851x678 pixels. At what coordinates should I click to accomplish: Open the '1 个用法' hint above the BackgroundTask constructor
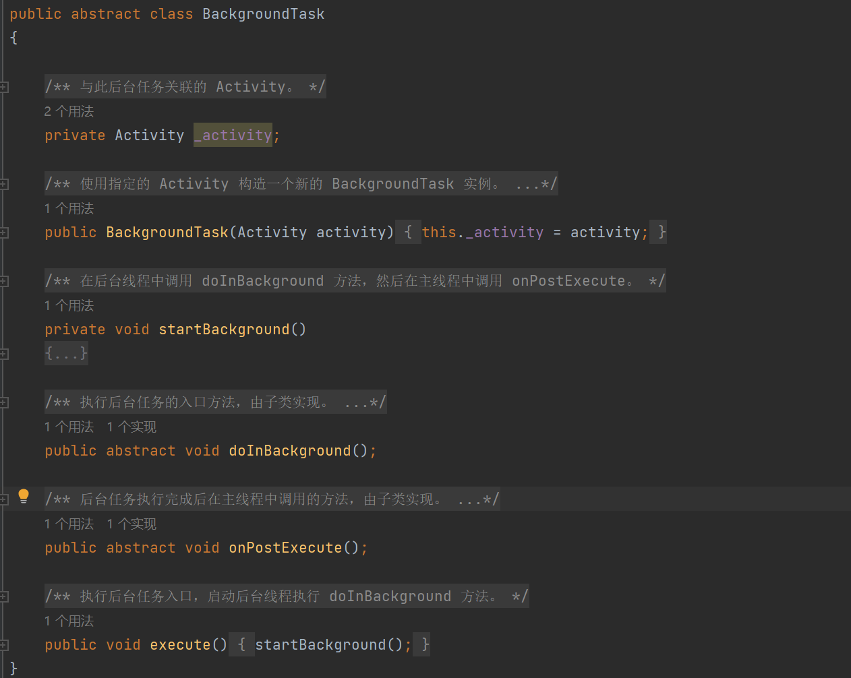coord(69,208)
